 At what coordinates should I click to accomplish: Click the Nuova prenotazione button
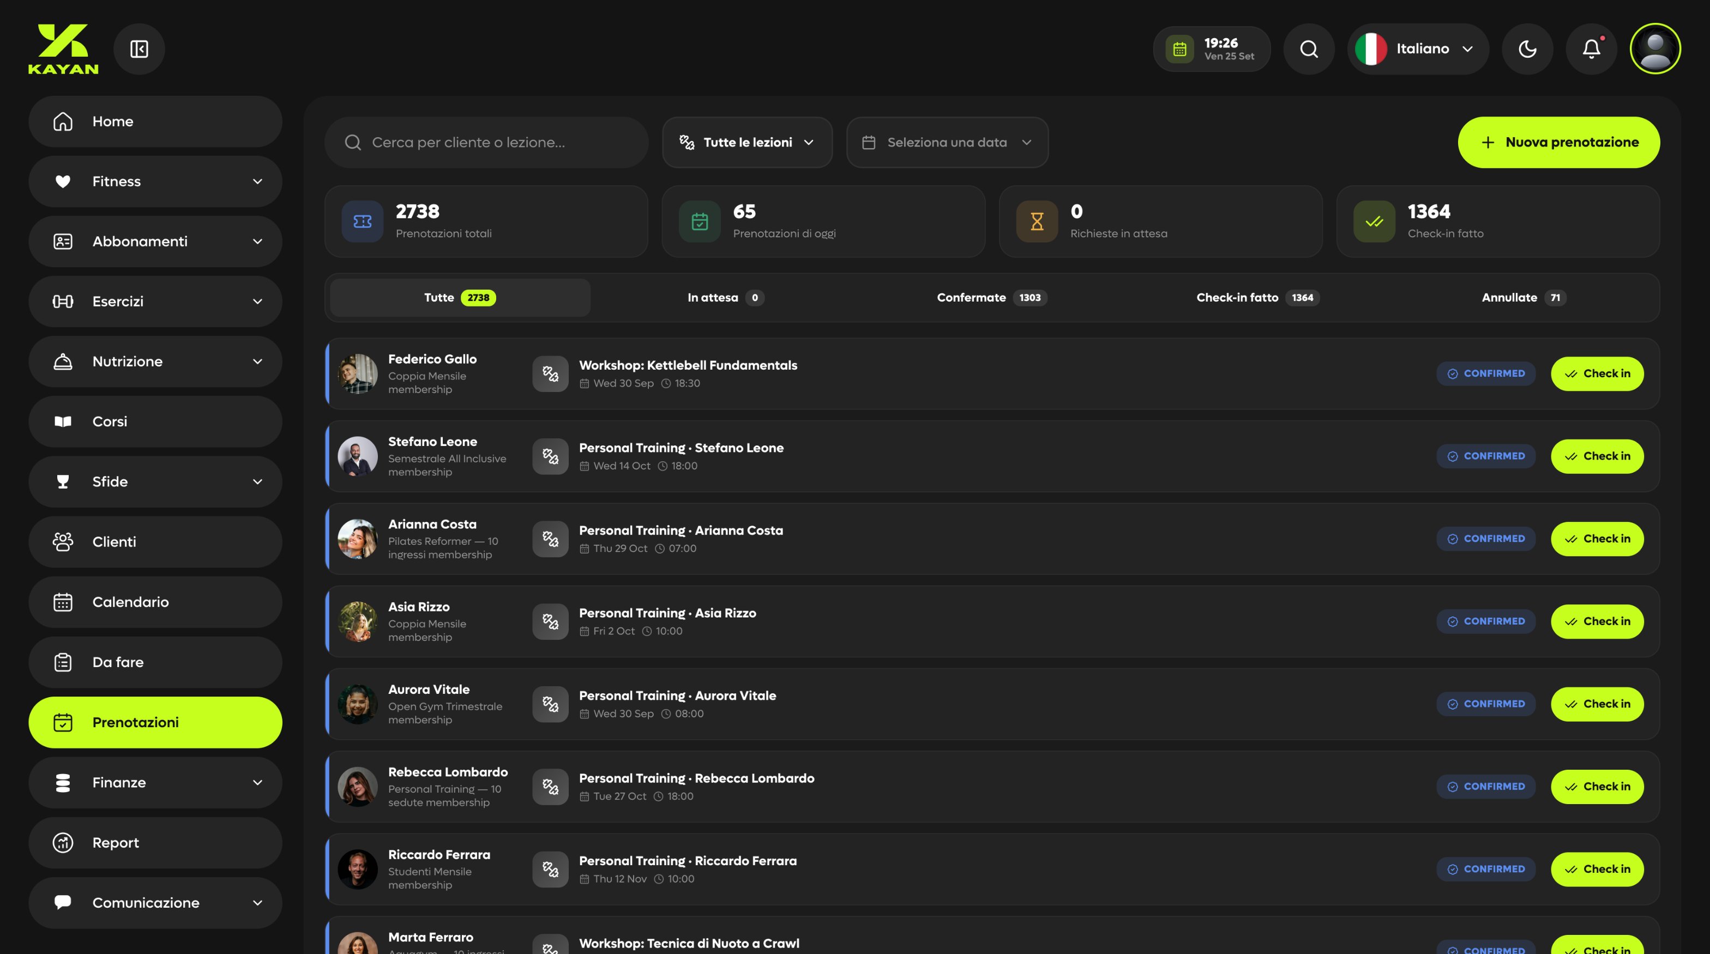pos(1558,143)
